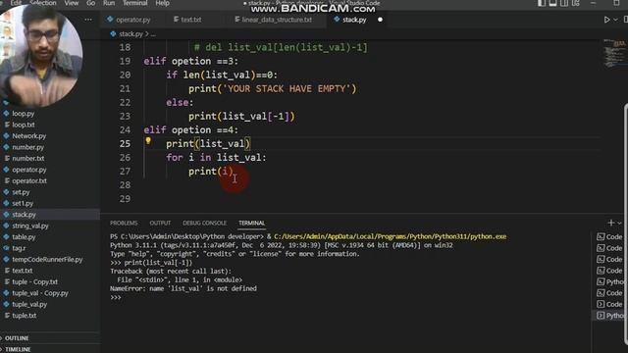Open tuple_val - Copy.py in the explorer
The width and height of the screenshot is (628, 353).
(40, 293)
